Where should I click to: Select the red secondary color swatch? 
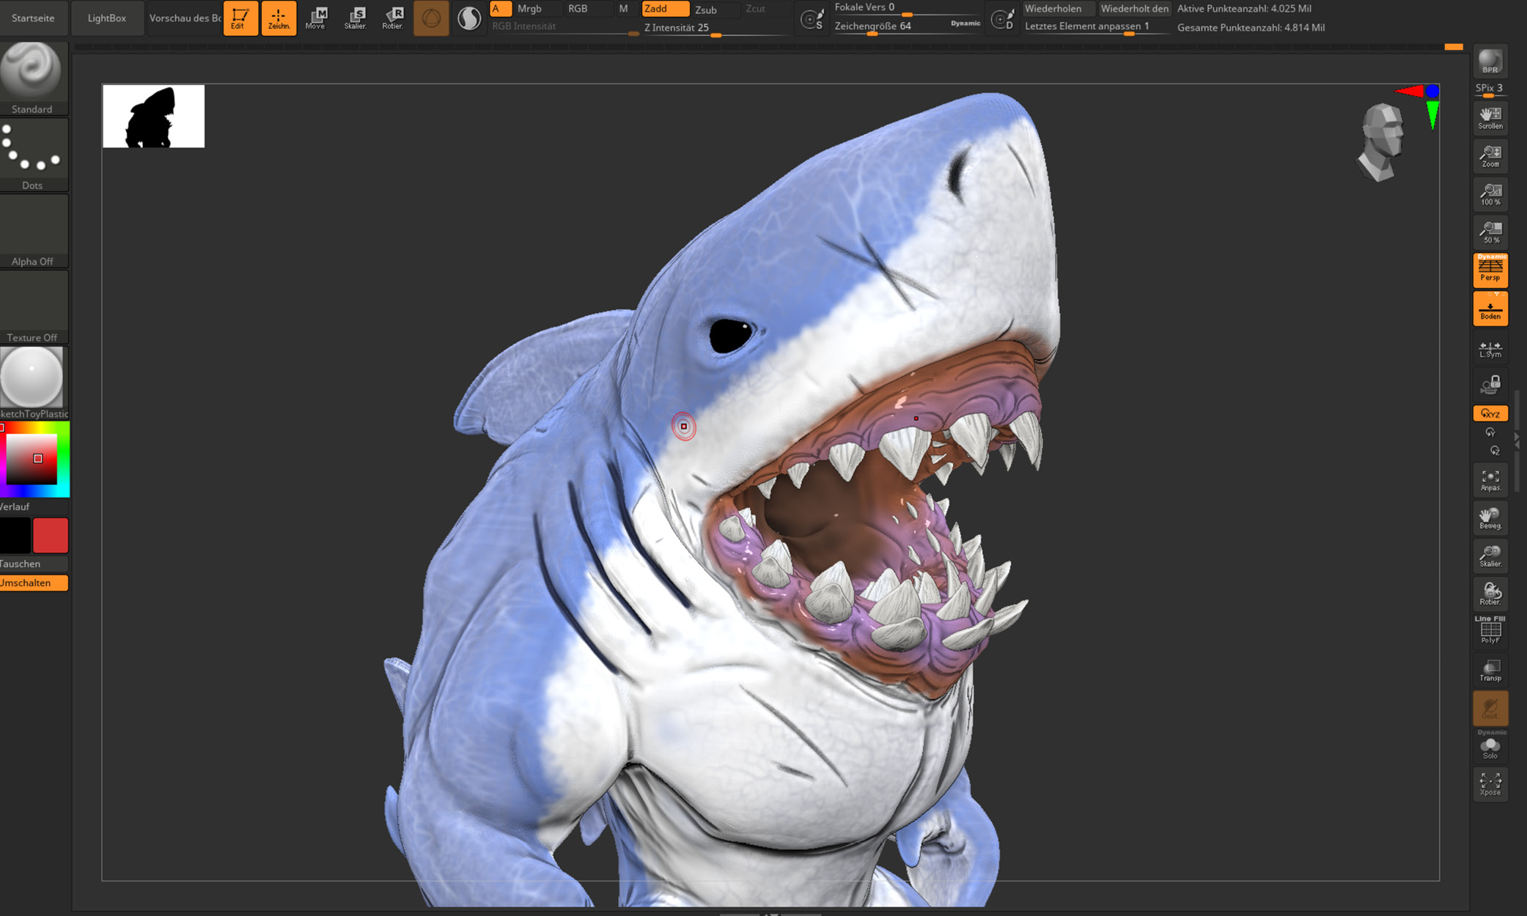51,535
